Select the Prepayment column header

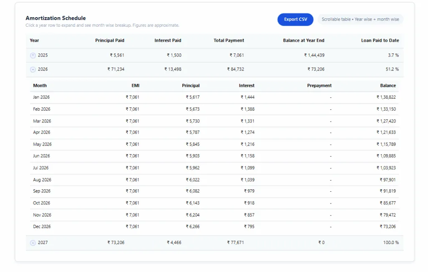coord(319,85)
